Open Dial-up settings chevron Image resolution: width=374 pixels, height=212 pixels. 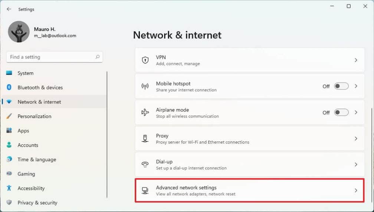(x=356, y=164)
